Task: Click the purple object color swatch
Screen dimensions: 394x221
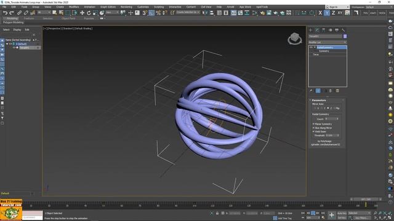Action: 345,36
